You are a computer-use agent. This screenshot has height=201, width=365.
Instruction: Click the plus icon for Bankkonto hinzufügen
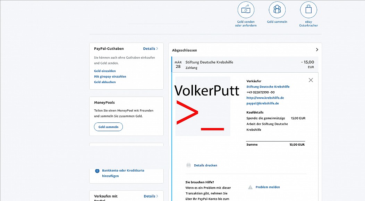click(x=97, y=171)
